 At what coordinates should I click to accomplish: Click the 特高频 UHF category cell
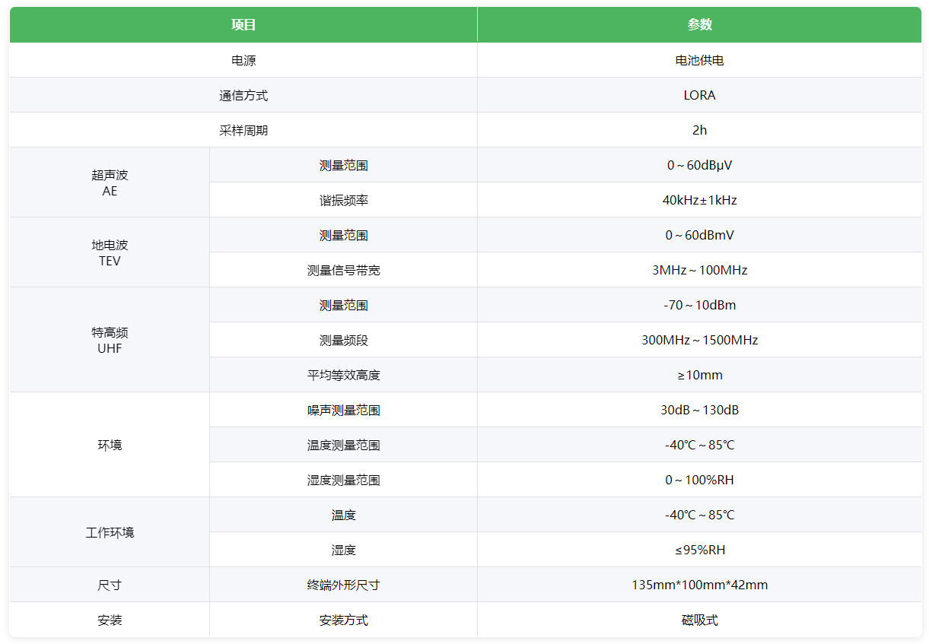coord(110,340)
